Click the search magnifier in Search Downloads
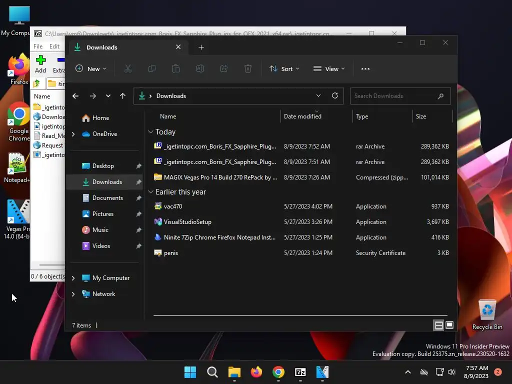Viewport: 512px width, 384px height. click(x=440, y=96)
